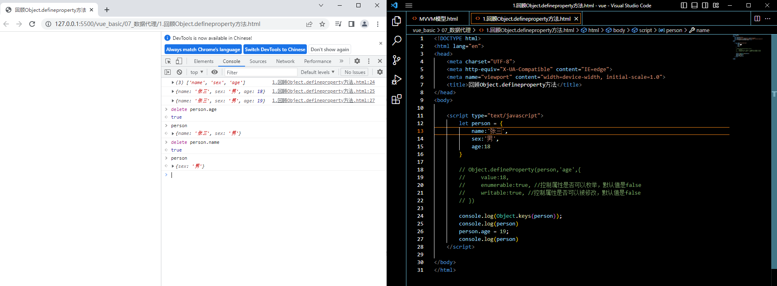
Task: Click the No Issues button
Action: click(355, 72)
